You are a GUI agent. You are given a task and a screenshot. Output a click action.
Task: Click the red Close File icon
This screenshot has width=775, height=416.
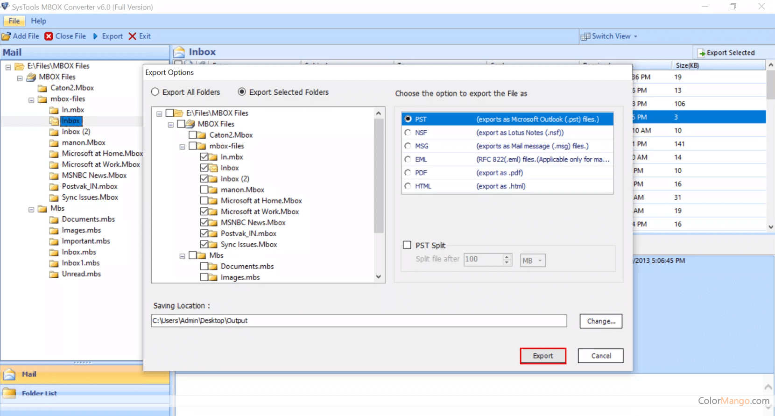pyautogui.click(x=49, y=36)
